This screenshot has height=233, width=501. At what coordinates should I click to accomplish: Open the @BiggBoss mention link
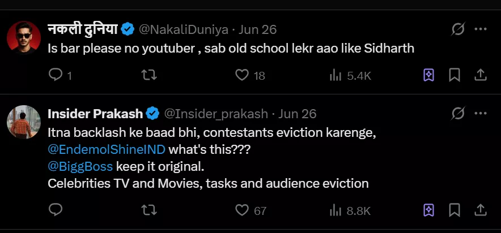80,167
